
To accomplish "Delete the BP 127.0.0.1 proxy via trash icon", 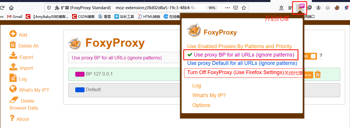I will pyautogui.click(x=318, y=74).
